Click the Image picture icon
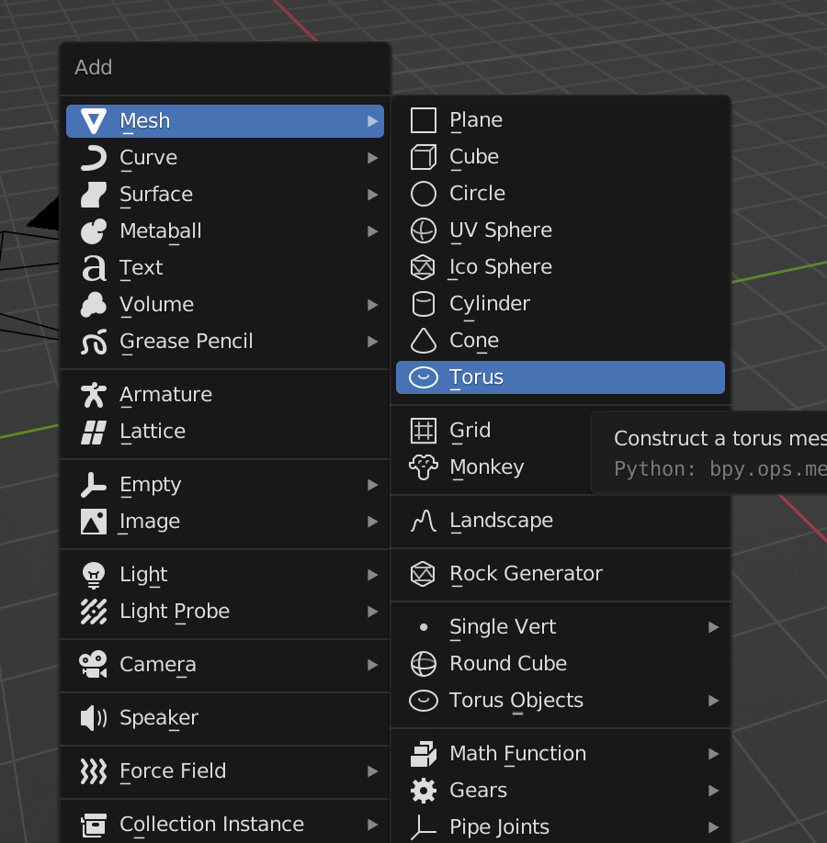 [94, 522]
